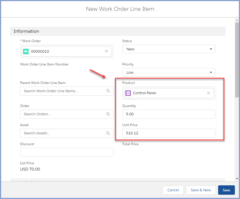Click the Quantity field with 5.00
This screenshot has width=240, height=199.
(169, 114)
